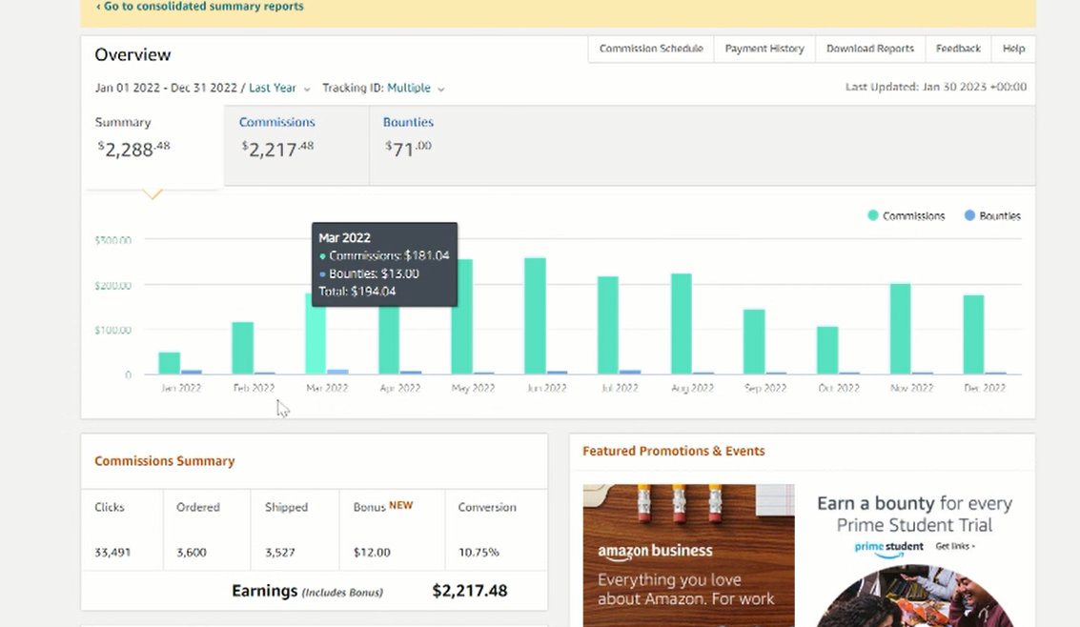The height and width of the screenshot is (627, 1080).
Task: Click the chevron next to Multiple
Action: pos(440,90)
